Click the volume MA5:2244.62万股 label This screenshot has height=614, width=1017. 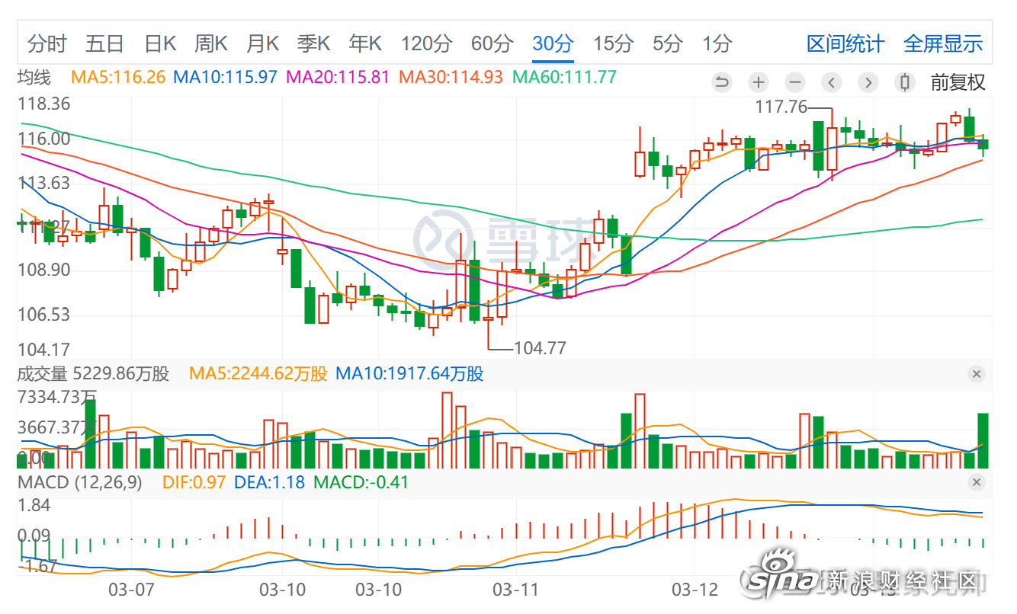[x=259, y=374]
